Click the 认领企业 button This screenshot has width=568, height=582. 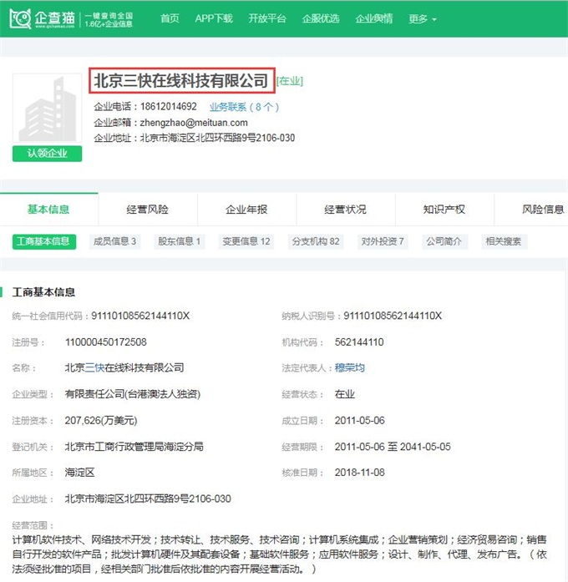(x=47, y=154)
